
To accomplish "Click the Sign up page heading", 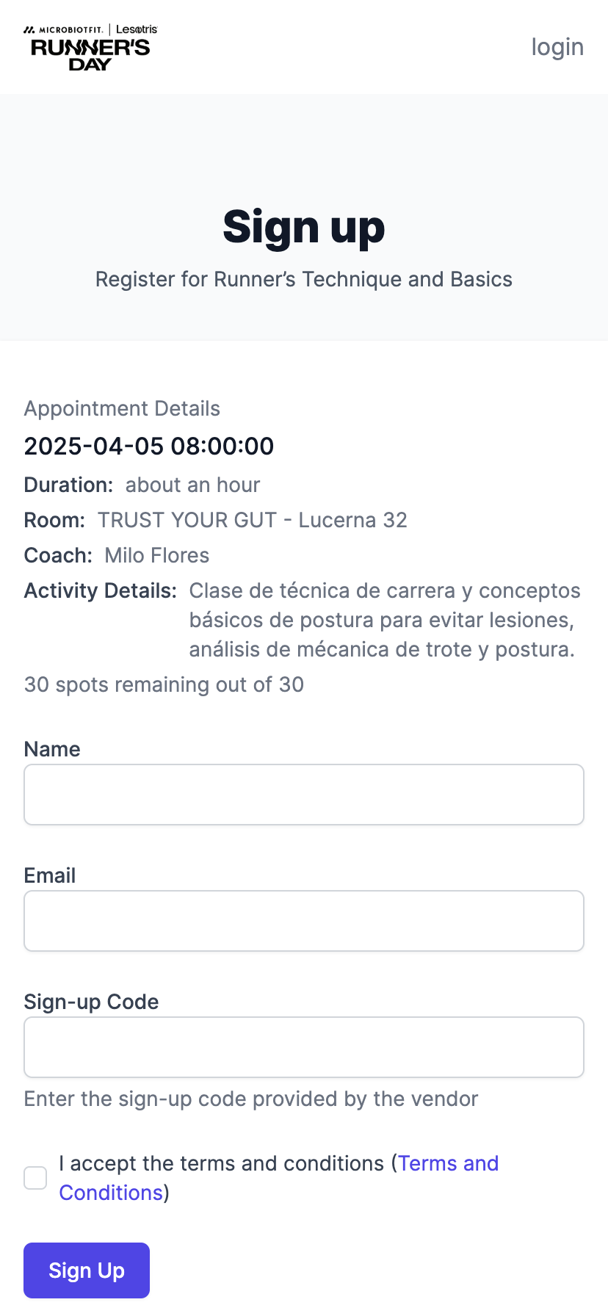I will click(x=304, y=227).
